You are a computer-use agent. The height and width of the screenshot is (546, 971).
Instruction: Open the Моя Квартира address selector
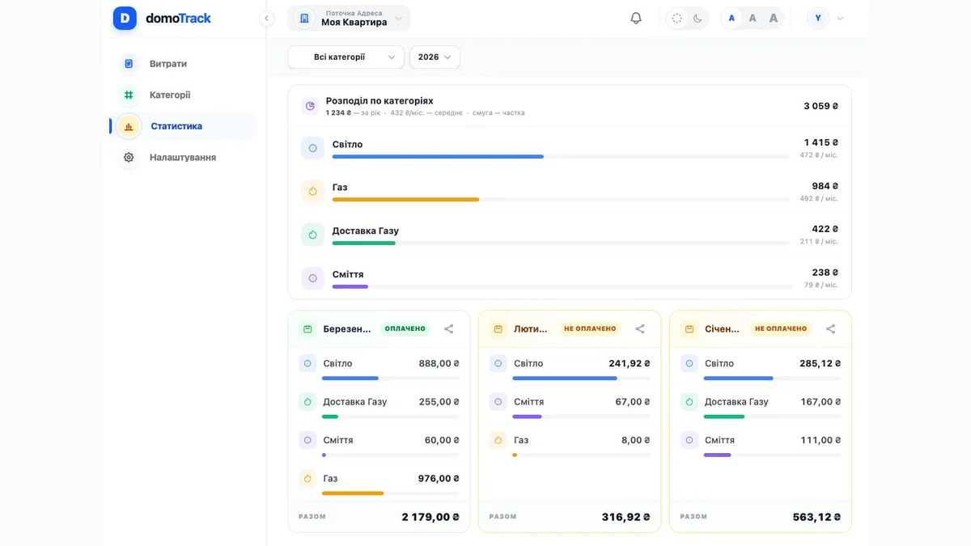349,19
